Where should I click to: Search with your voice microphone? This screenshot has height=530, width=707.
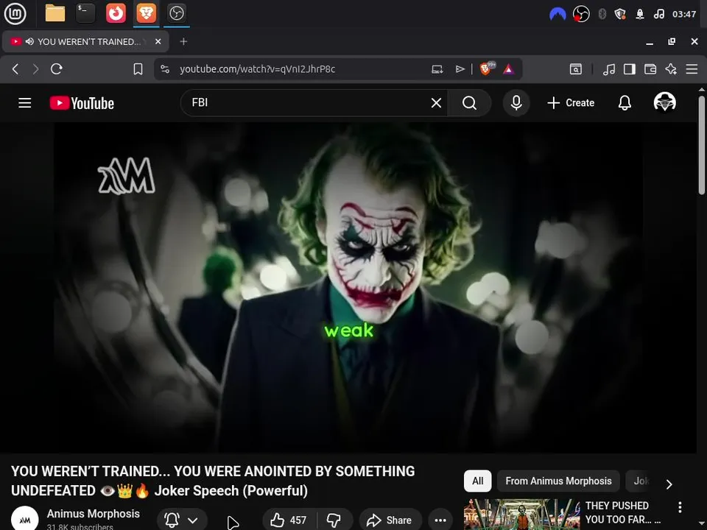tap(516, 103)
